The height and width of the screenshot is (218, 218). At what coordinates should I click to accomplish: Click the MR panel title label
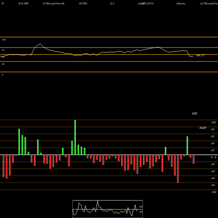[194, 113]
